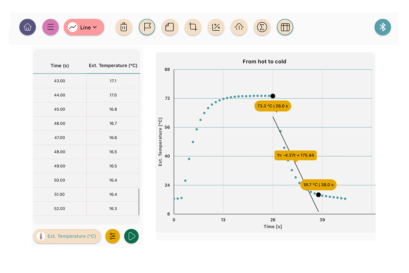Click the note annotation icon
Viewport: 409px width, 273px height.
tap(170, 27)
